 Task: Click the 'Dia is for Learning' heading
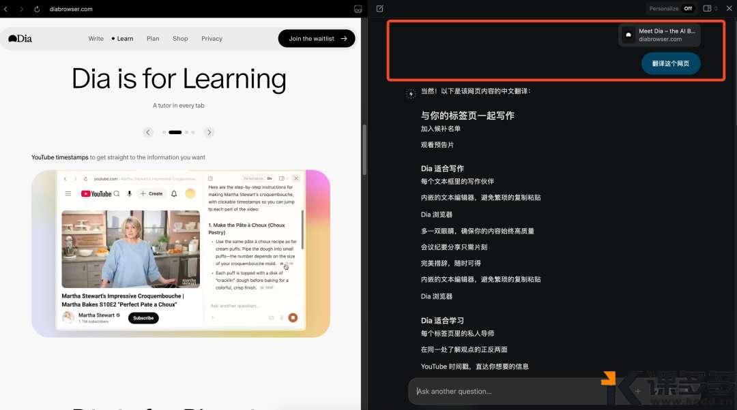pyautogui.click(x=179, y=78)
